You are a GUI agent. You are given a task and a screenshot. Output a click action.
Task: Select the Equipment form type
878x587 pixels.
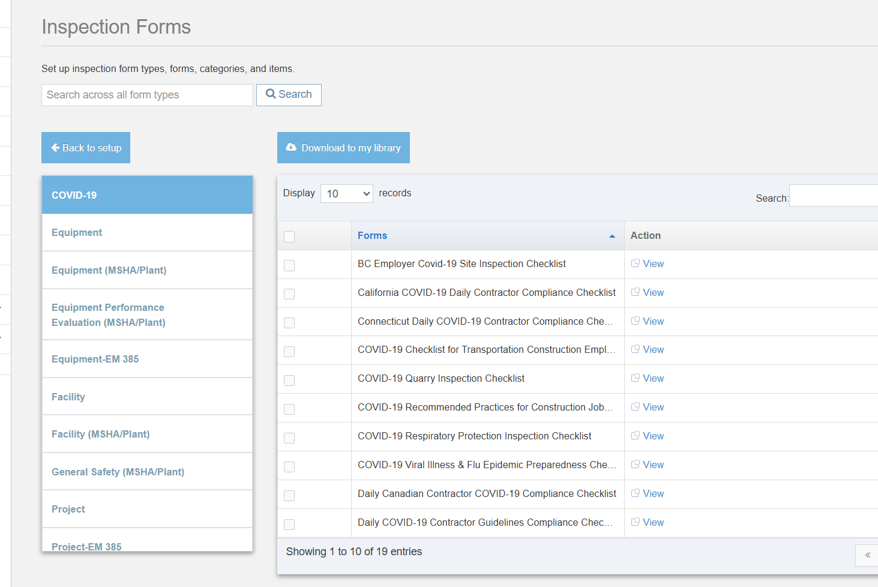[147, 232]
